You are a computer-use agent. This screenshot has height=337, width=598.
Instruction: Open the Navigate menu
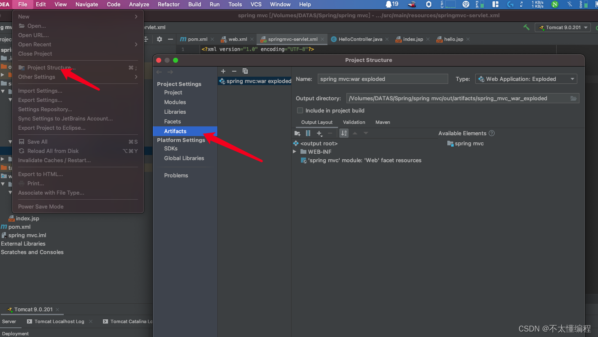coord(87,4)
